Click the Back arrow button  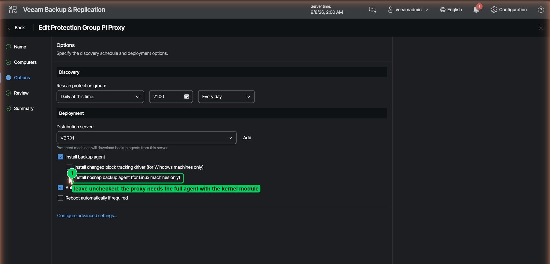[16, 28]
